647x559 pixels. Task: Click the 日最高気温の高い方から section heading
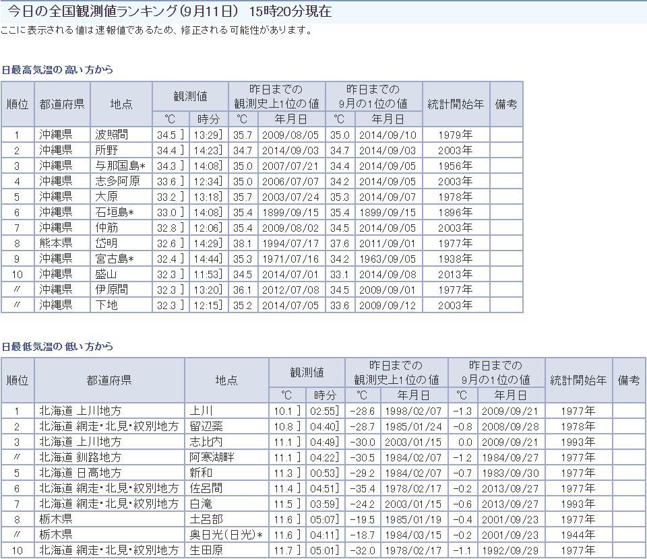(57, 70)
